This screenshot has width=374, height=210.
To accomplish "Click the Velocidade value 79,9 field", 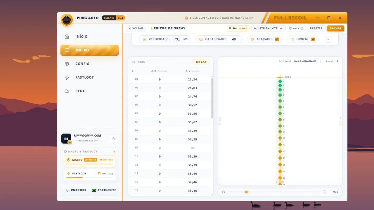I will point(177,39).
